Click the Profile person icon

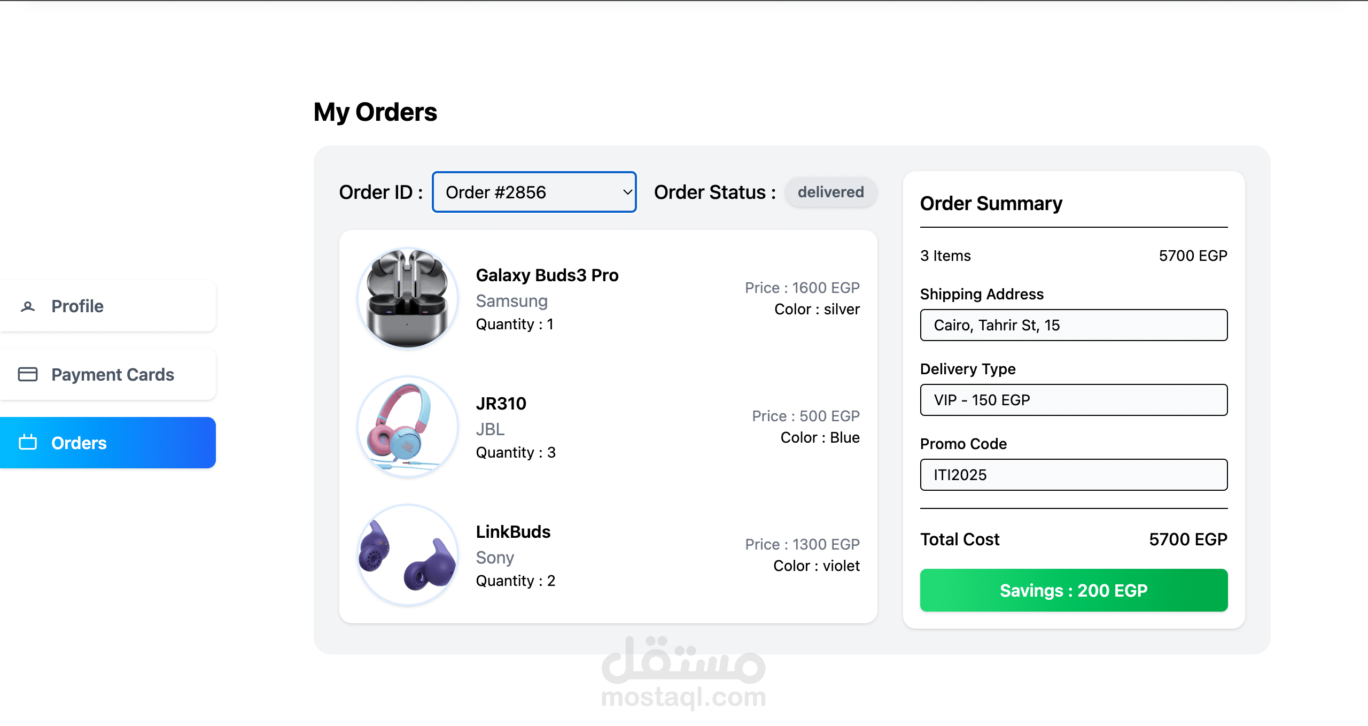click(28, 306)
